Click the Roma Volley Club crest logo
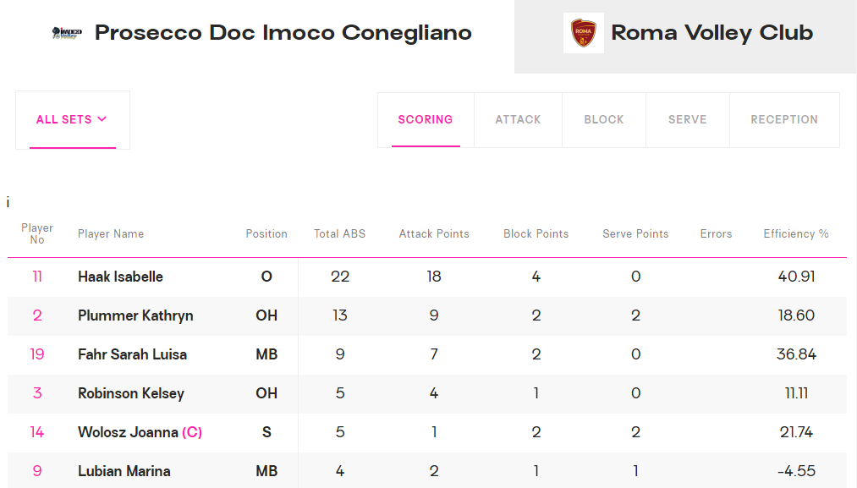This screenshot has width=857, height=488. [x=583, y=33]
